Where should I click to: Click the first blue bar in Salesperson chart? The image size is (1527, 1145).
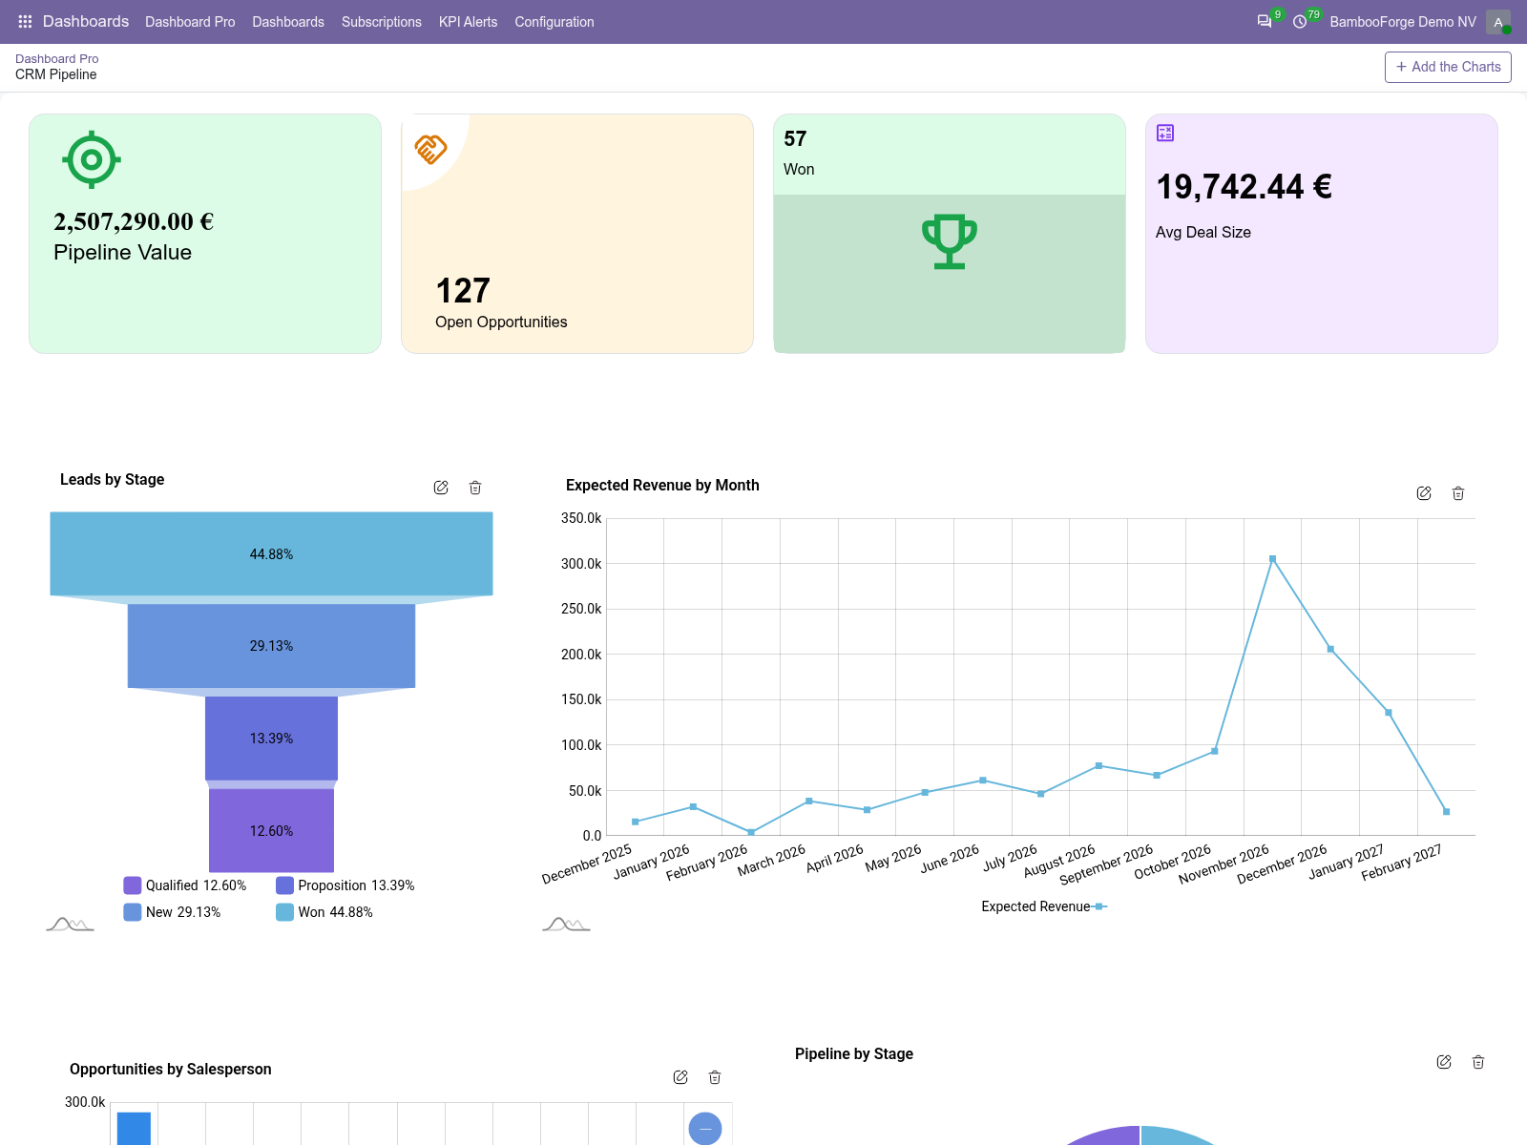pos(134,1128)
